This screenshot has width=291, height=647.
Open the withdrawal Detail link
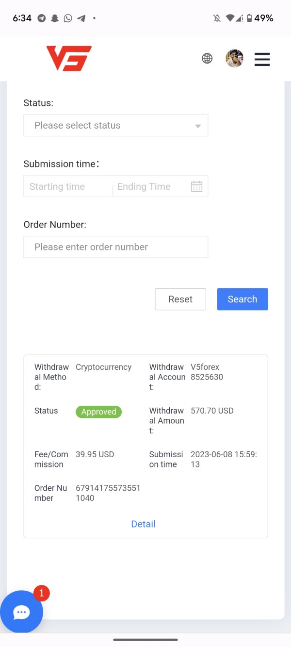pyautogui.click(x=143, y=524)
